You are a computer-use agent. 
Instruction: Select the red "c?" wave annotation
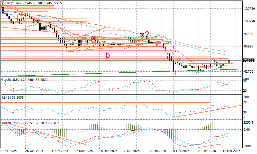145,34
